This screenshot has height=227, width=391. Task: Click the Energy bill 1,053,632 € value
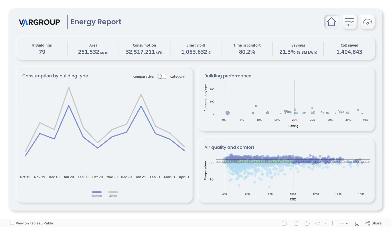pos(196,52)
